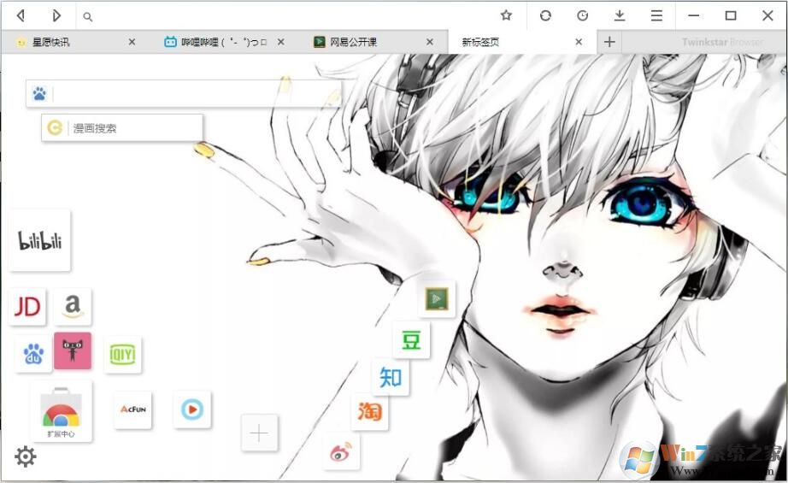Open the iQIYI green shortcut tile
The width and height of the screenshot is (788, 483).
(122, 354)
